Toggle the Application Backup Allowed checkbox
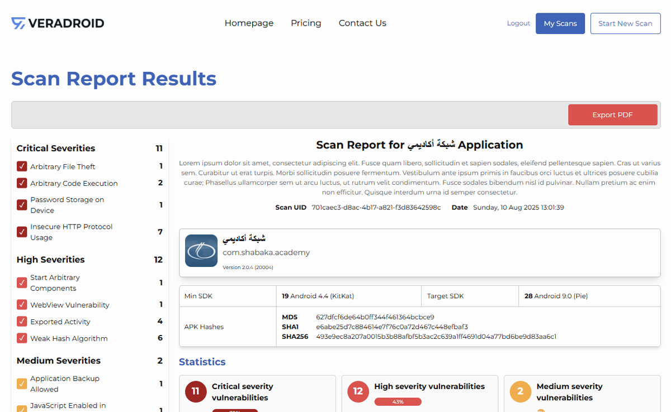This screenshot has height=412, width=671. 21,384
